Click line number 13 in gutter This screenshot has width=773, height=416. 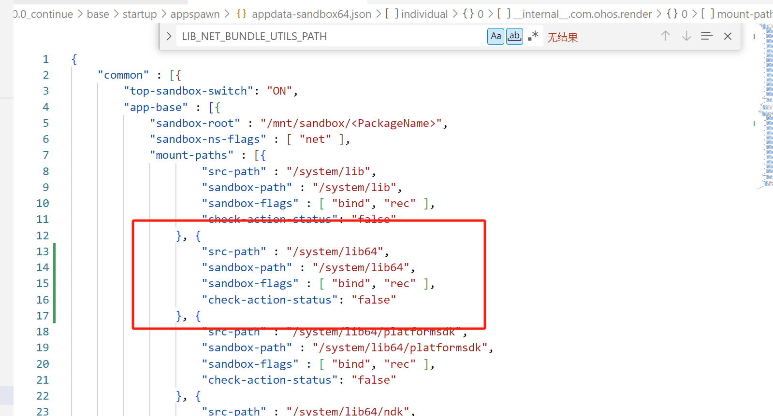(x=43, y=251)
